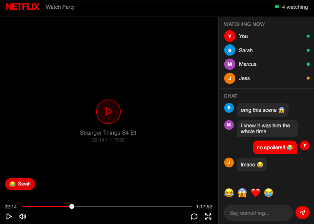
Task: Select Sarah's avatar in Watching Now list
Action: (x=230, y=50)
